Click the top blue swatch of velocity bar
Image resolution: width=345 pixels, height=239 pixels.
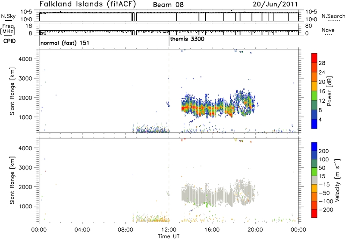[314, 147]
